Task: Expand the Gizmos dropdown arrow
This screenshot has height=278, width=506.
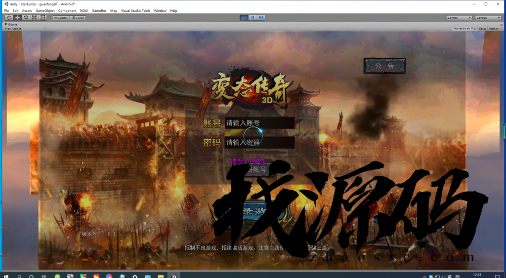Action: click(x=501, y=29)
